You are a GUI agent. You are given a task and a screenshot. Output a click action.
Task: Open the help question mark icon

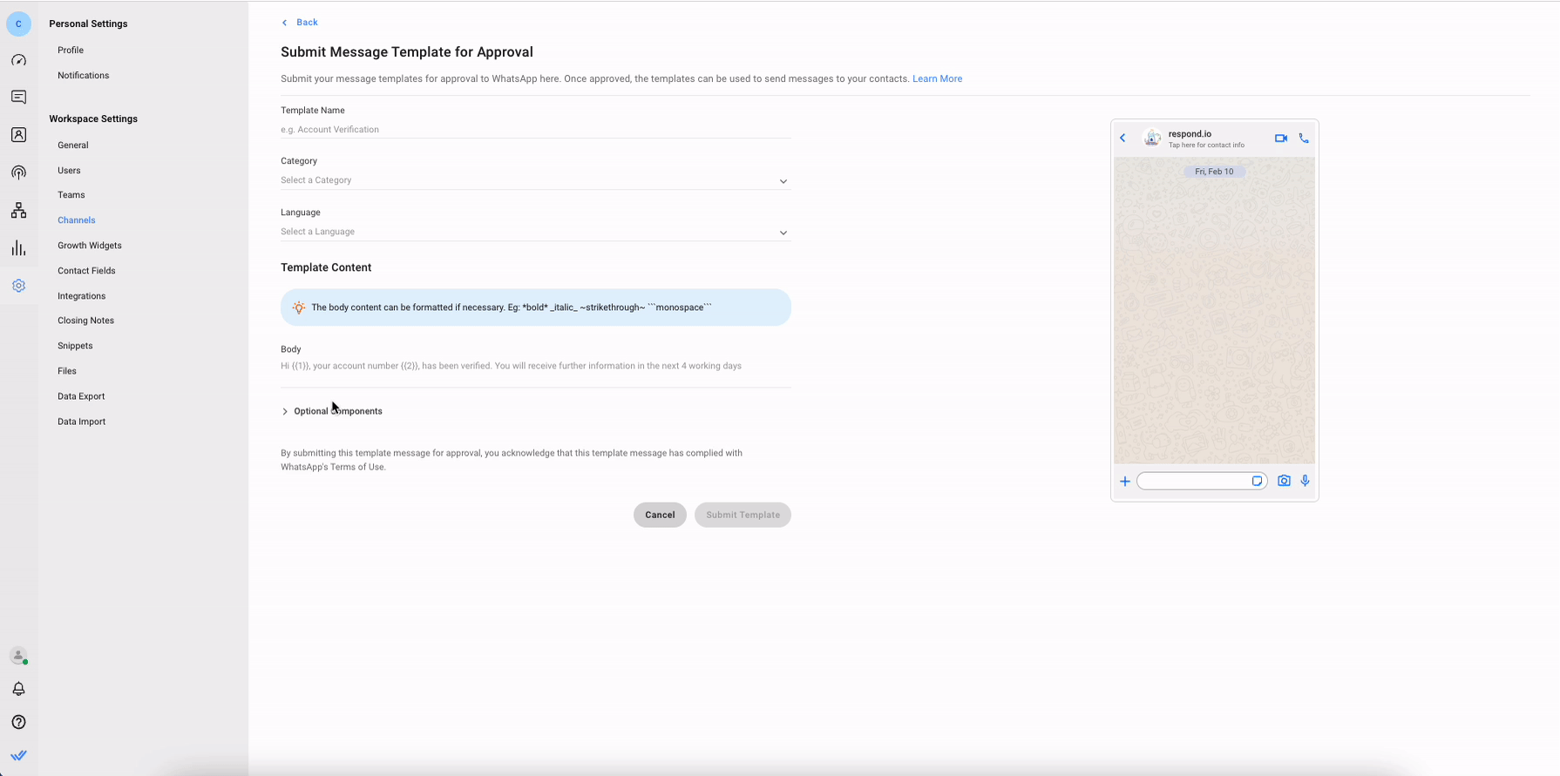click(x=18, y=722)
